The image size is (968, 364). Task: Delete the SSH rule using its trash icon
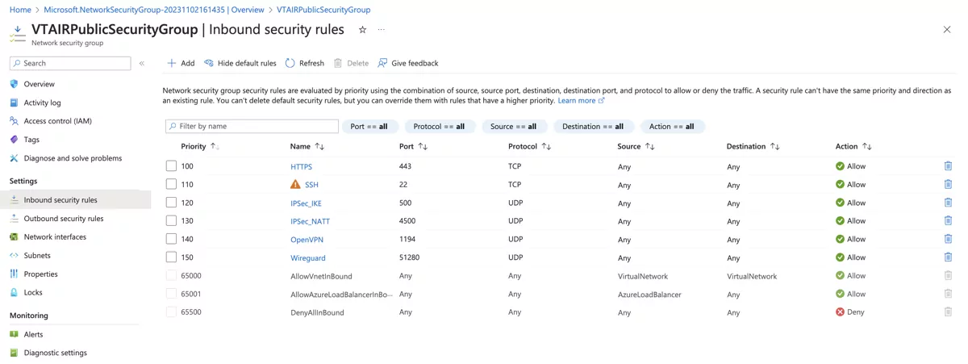tap(948, 184)
